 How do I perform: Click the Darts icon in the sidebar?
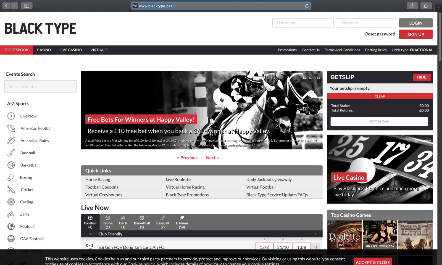(x=11, y=214)
